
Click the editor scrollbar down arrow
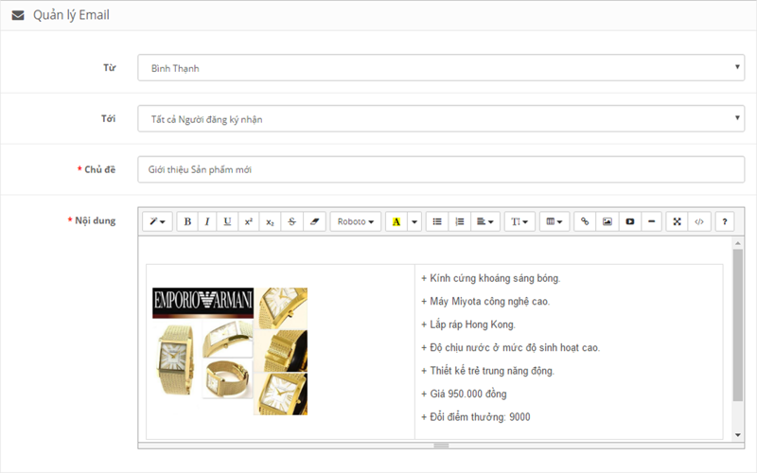[x=737, y=435]
